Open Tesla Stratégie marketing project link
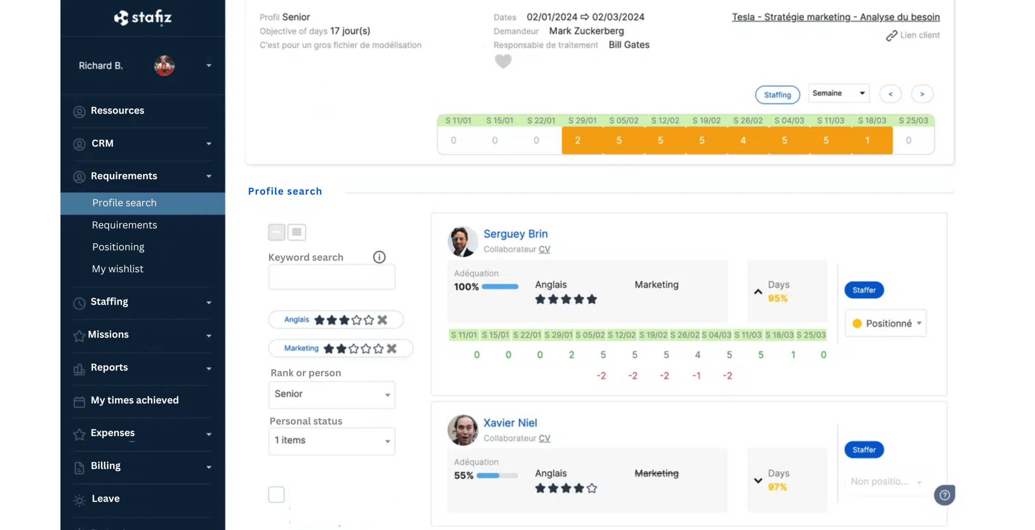This screenshot has height=530, width=1035. 836,17
